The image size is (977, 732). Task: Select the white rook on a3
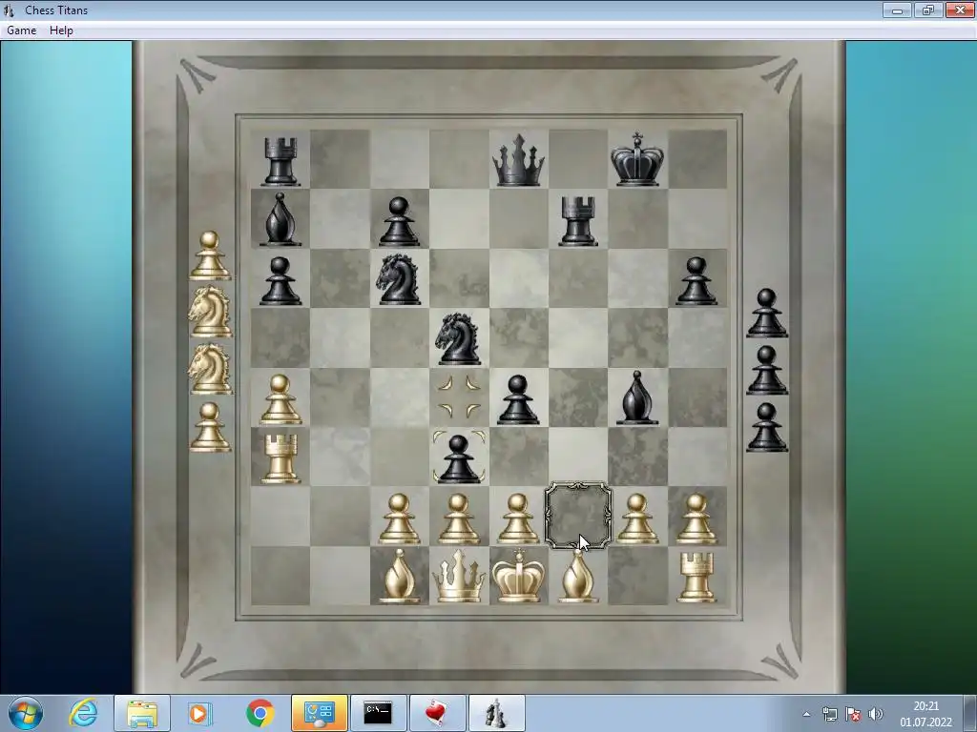point(280,458)
